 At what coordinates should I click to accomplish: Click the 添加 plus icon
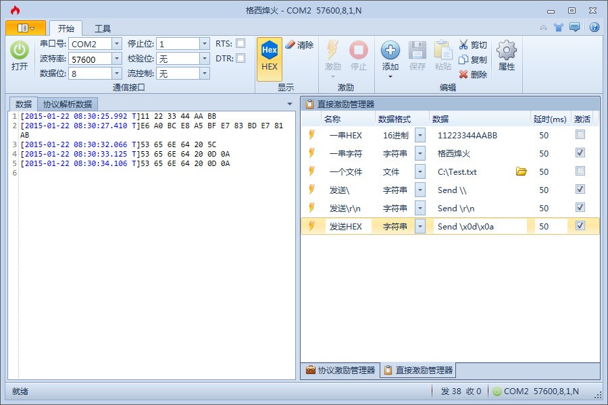[390, 51]
